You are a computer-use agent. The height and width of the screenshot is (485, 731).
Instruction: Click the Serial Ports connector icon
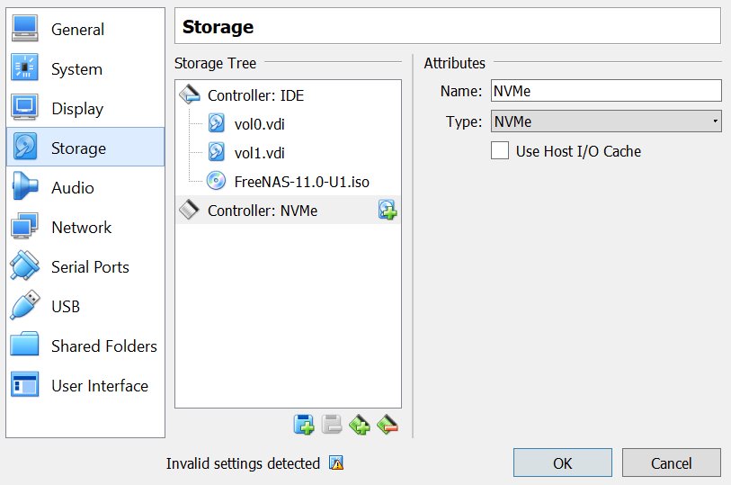click(x=24, y=265)
